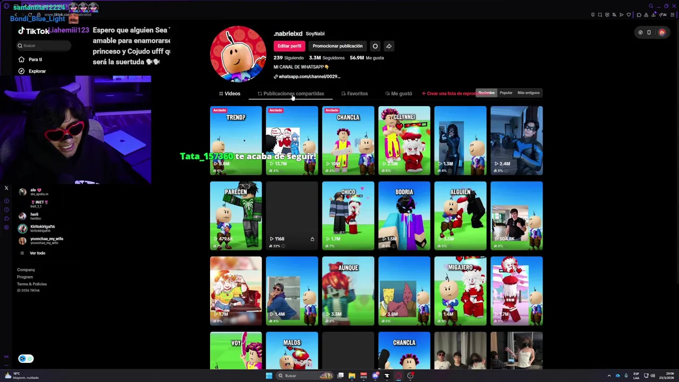Click the search magnifier icon in TikTok sidebar

pos(20,46)
